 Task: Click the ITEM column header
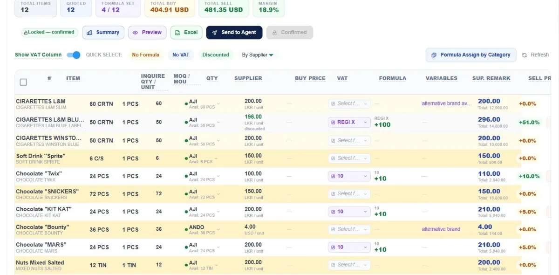pyautogui.click(x=73, y=78)
